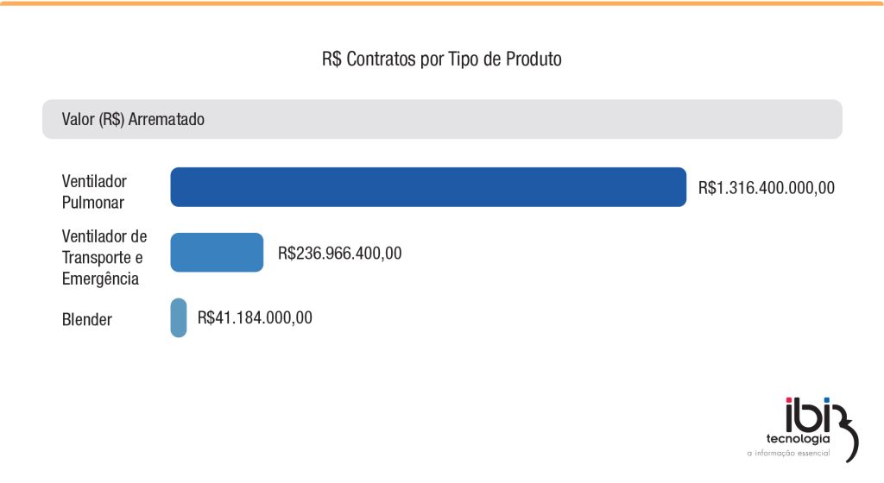Click the Ventilador de text in second label
The height and width of the screenshot is (483, 884).
(104, 235)
